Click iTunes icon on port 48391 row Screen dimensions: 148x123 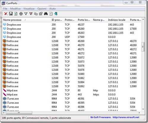pyautogui.click(x=4, y=99)
